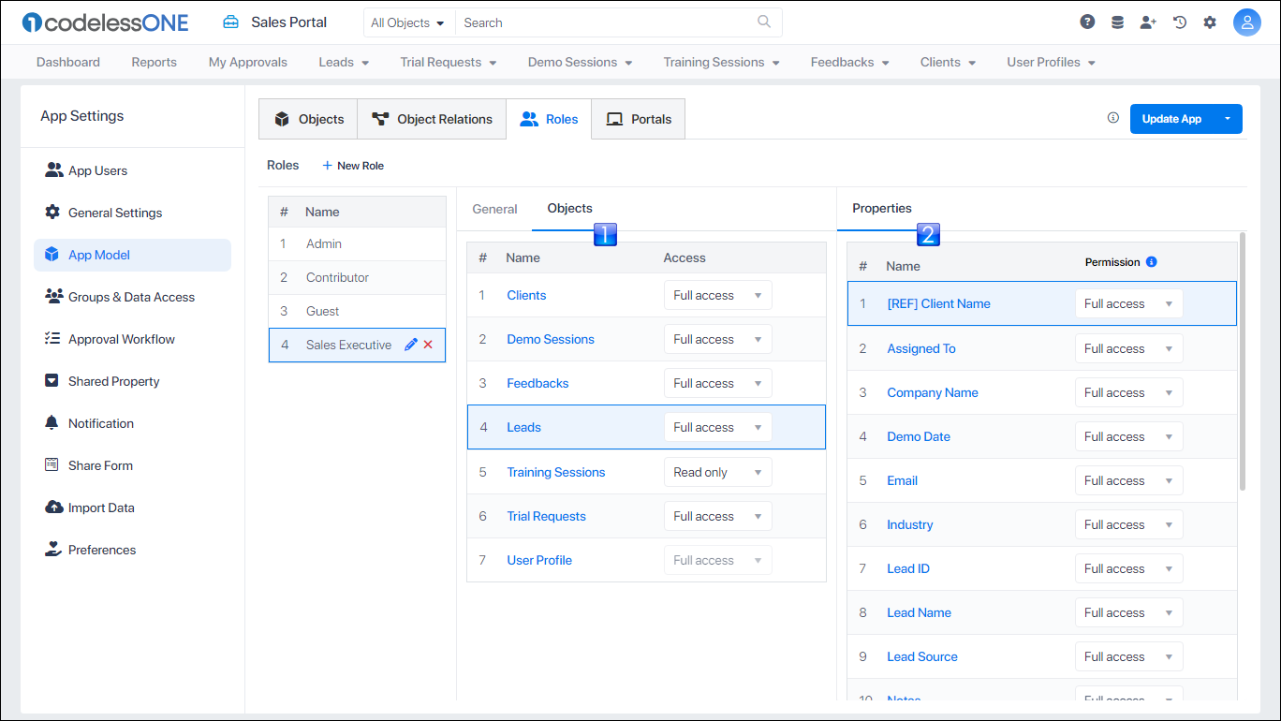Open Groups & Data Access
The width and height of the screenshot is (1281, 721).
(132, 297)
